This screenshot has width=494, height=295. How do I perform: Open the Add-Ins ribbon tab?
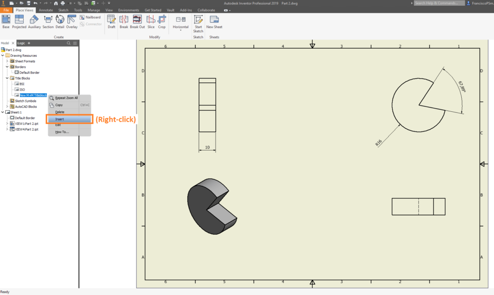[x=186, y=10]
